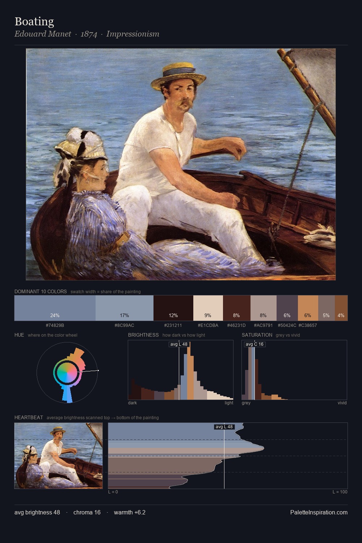Viewport: 362px width, 543px height.
Task: Click the 'avg L 48' heartbeat label
Action: [x=224, y=427]
